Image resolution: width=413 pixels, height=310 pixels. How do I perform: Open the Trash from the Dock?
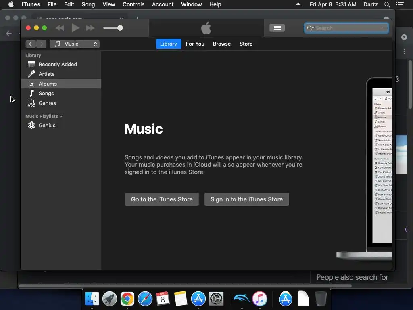pos(321,298)
